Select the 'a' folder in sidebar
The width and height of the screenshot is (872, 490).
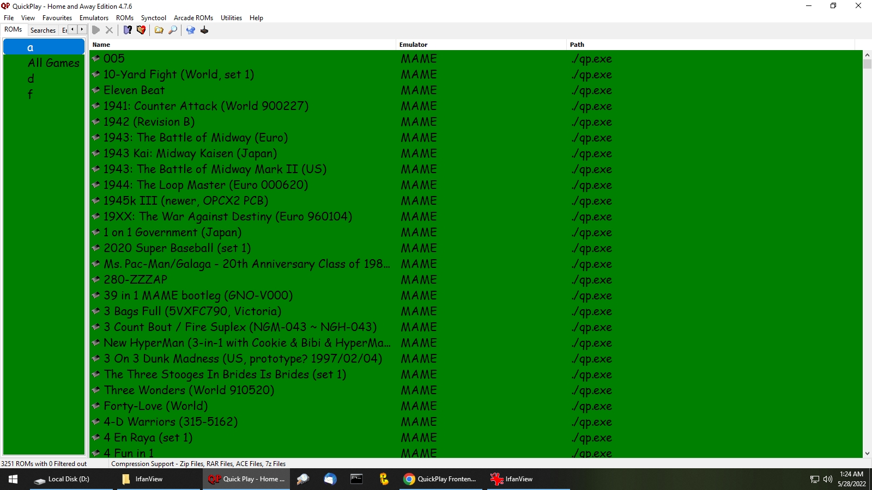click(x=44, y=47)
